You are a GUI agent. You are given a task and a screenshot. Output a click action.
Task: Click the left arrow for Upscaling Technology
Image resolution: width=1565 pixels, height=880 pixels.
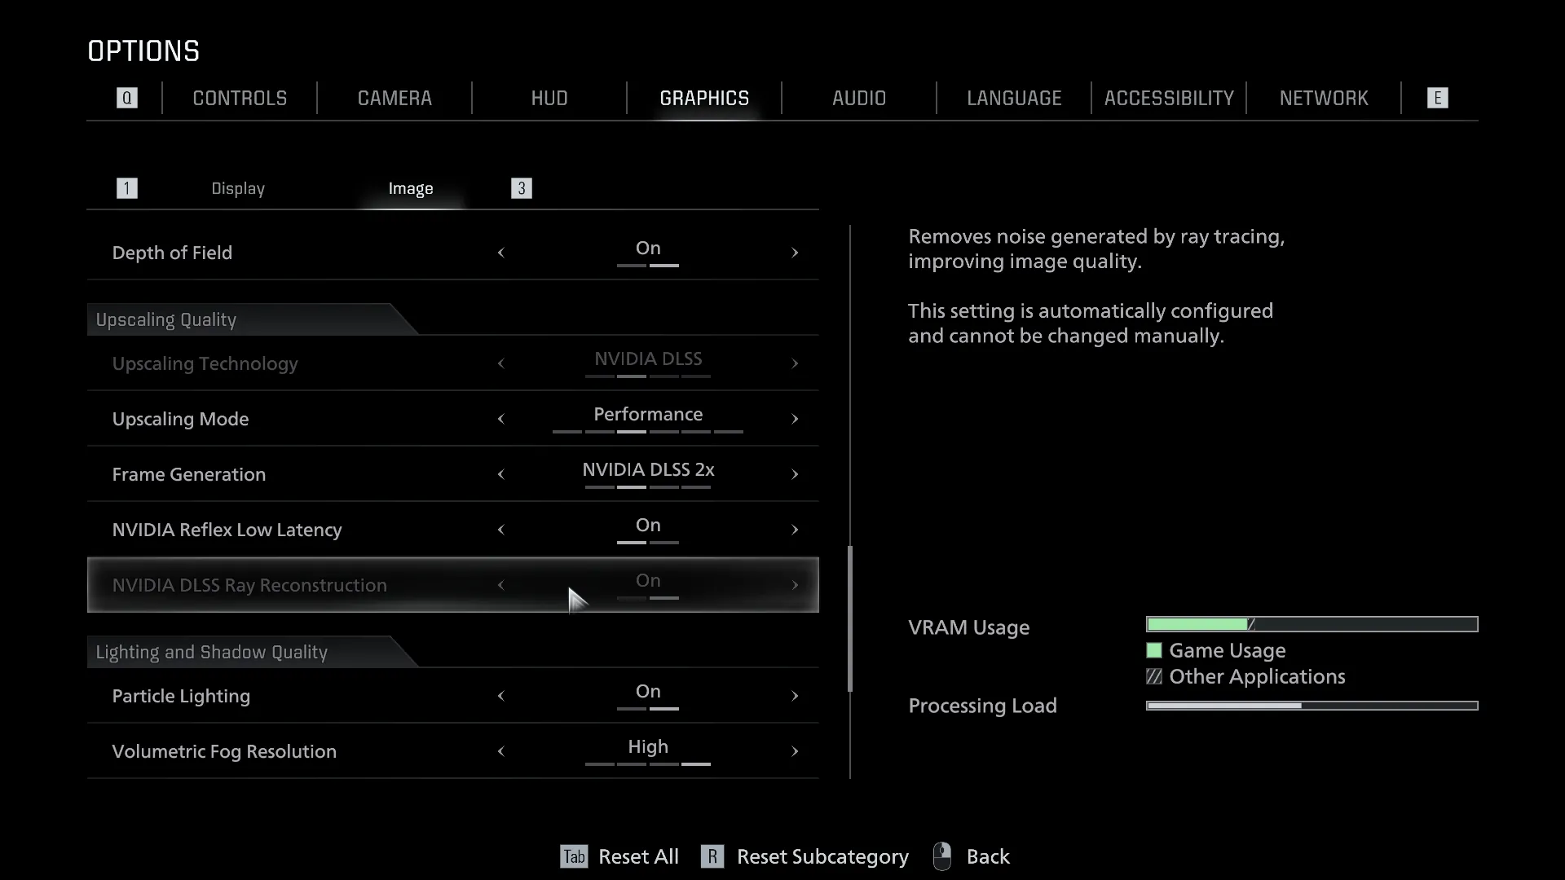click(x=501, y=363)
